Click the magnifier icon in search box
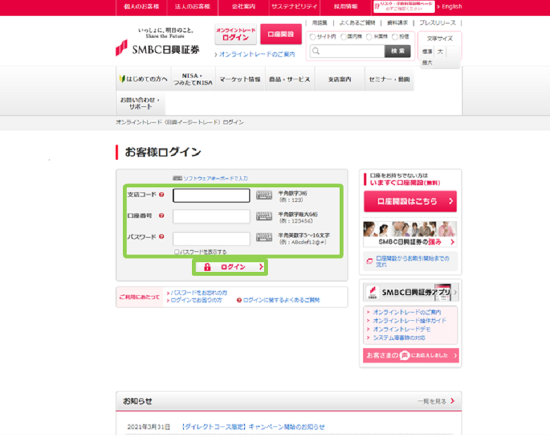This screenshot has height=435, width=550. (x=316, y=52)
